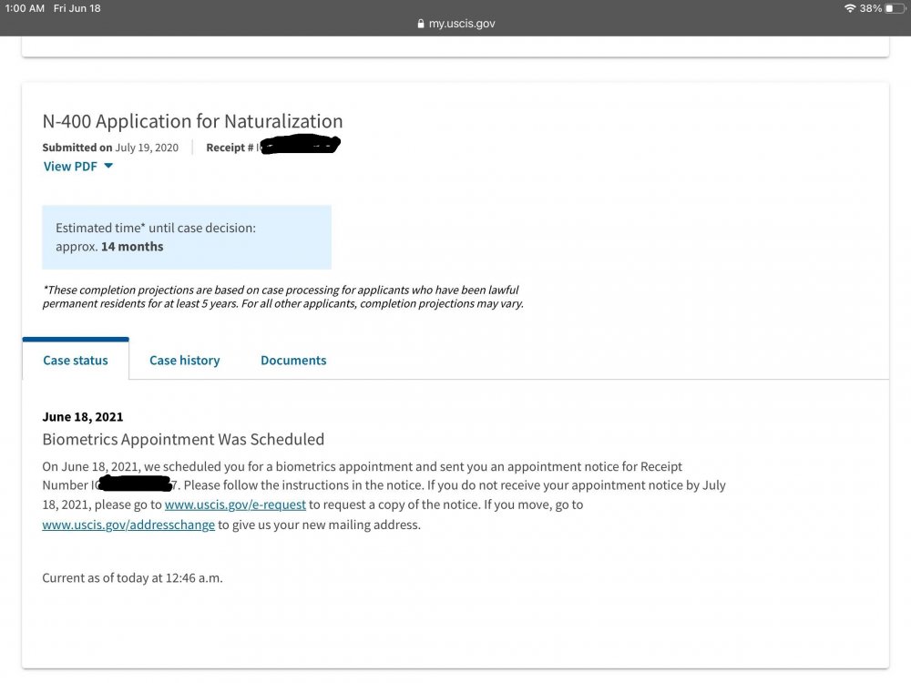
Task: Tap the 38% battery percentage
Action: click(870, 8)
